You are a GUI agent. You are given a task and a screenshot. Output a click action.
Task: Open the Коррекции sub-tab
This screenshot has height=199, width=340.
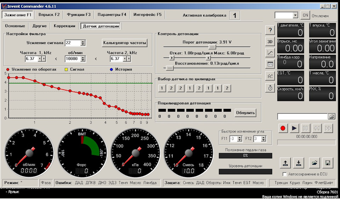point(64,26)
